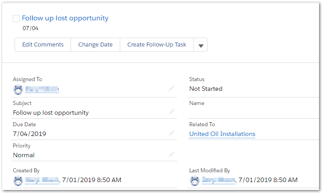Viewport: 323px width, 194px height.
Task: Click the Due Date value 7/04/2019
Action: pos(29,134)
